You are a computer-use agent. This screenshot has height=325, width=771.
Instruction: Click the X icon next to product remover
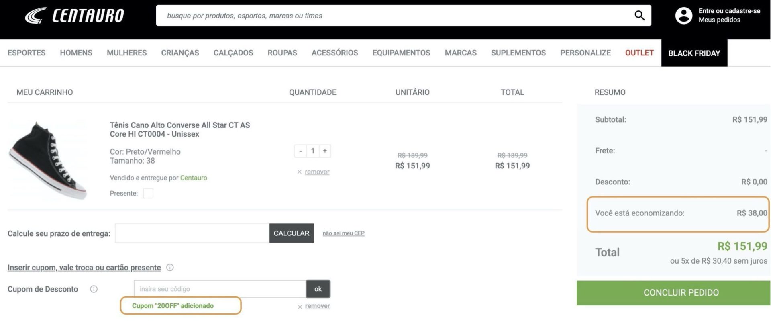(x=299, y=172)
